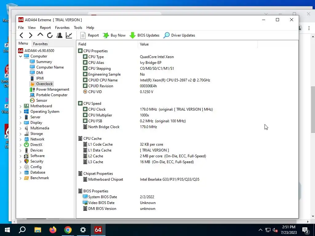
Task: Select the Computer Name tree item
Action: [x=47, y=67]
